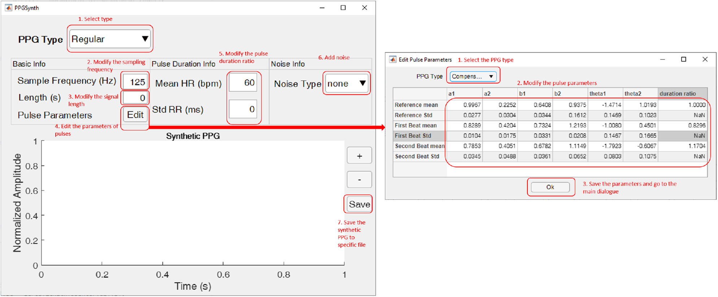Viewport: 718px width, 297px height.
Task: Click the Synthetic PPG plot area
Action: (193, 203)
